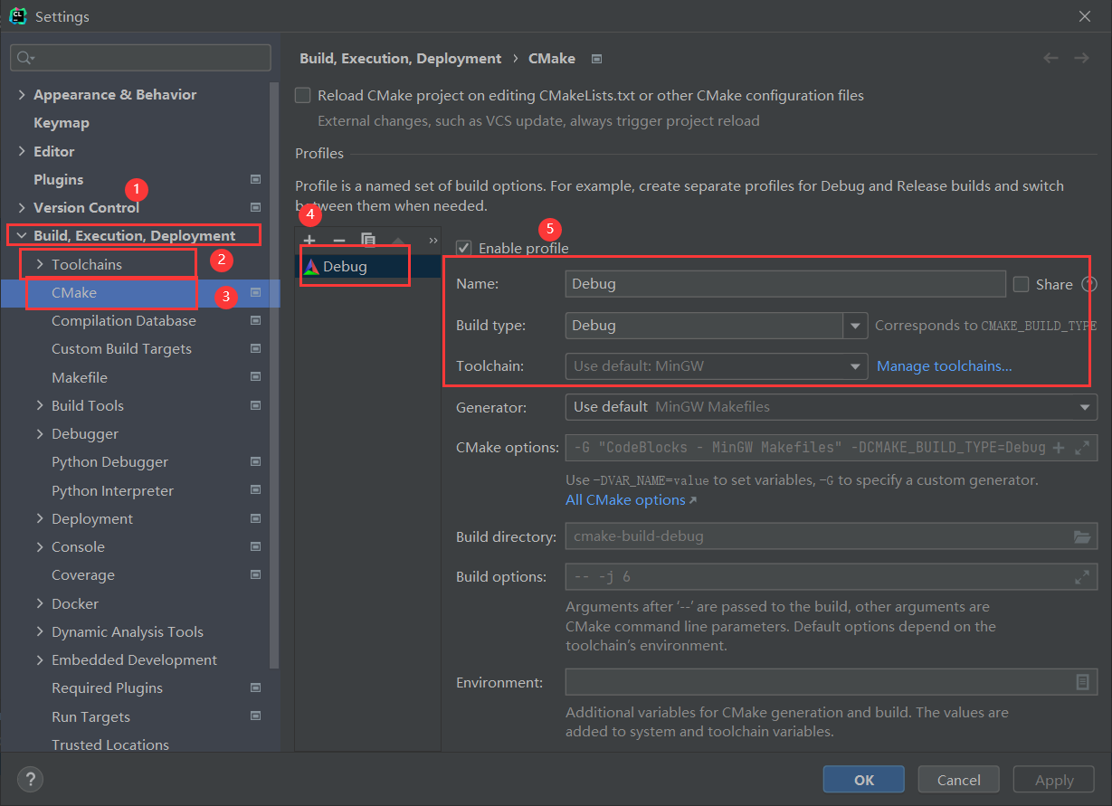Open the Toolchain dropdown
The width and height of the screenshot is (1112, 806).
[x=855, y=366]
